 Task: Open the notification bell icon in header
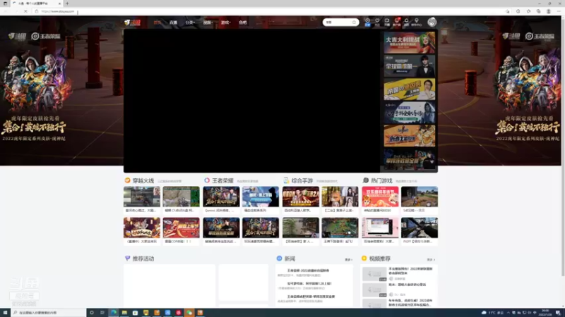pyautogui.click(x=407, y=22)
